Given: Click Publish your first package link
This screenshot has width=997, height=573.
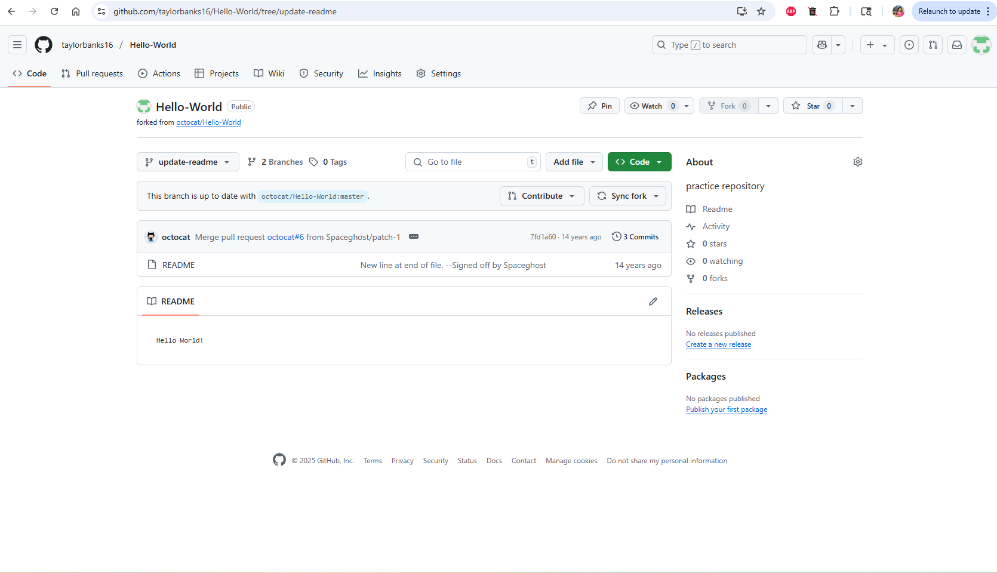Looking at the screenshot, I should [727, 409].
